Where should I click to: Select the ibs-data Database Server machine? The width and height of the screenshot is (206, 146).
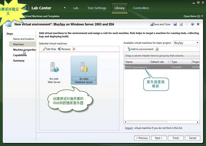[84, 70]
